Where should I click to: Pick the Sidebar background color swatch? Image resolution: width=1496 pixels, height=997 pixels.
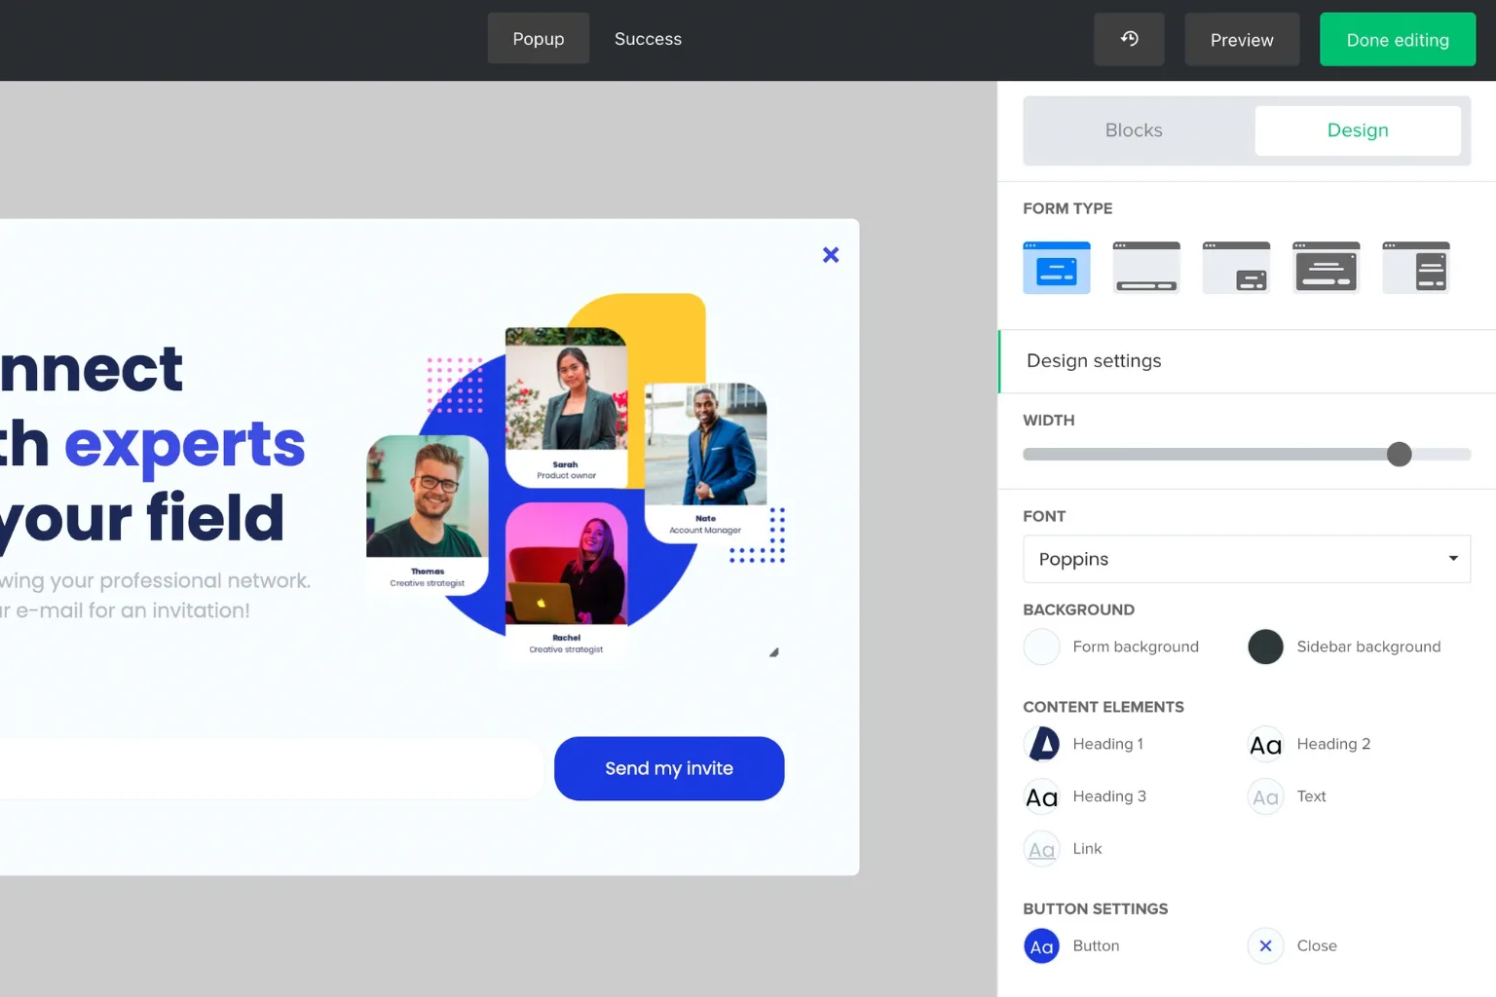point(1265,646)
